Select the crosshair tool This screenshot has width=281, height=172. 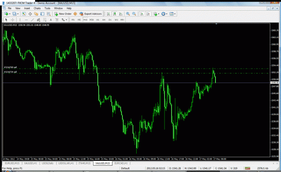click(13, 20)
